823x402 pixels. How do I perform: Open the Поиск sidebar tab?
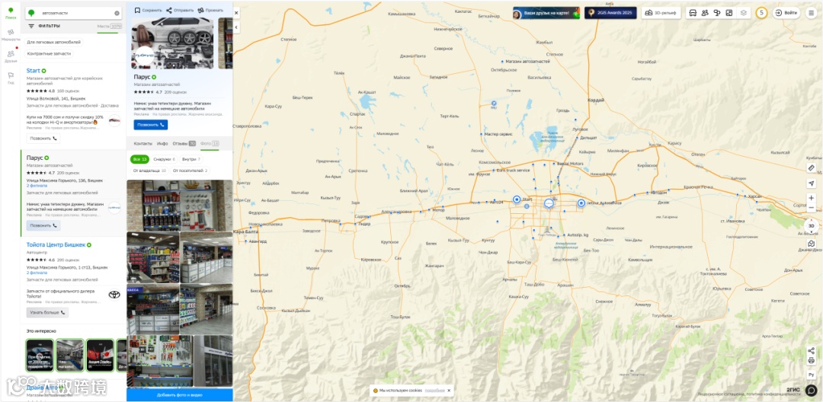(11, 13)
